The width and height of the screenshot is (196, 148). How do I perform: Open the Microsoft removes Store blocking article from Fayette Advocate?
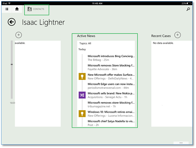pos(111,67)
